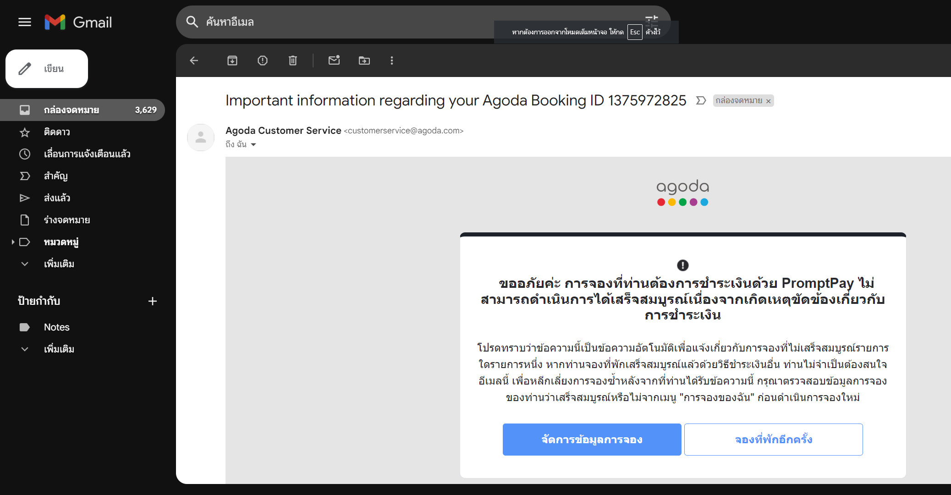Remove the กล่องจดหมาย label chip
This screenshot has height=495, width=951.
(x=769, y=101)
